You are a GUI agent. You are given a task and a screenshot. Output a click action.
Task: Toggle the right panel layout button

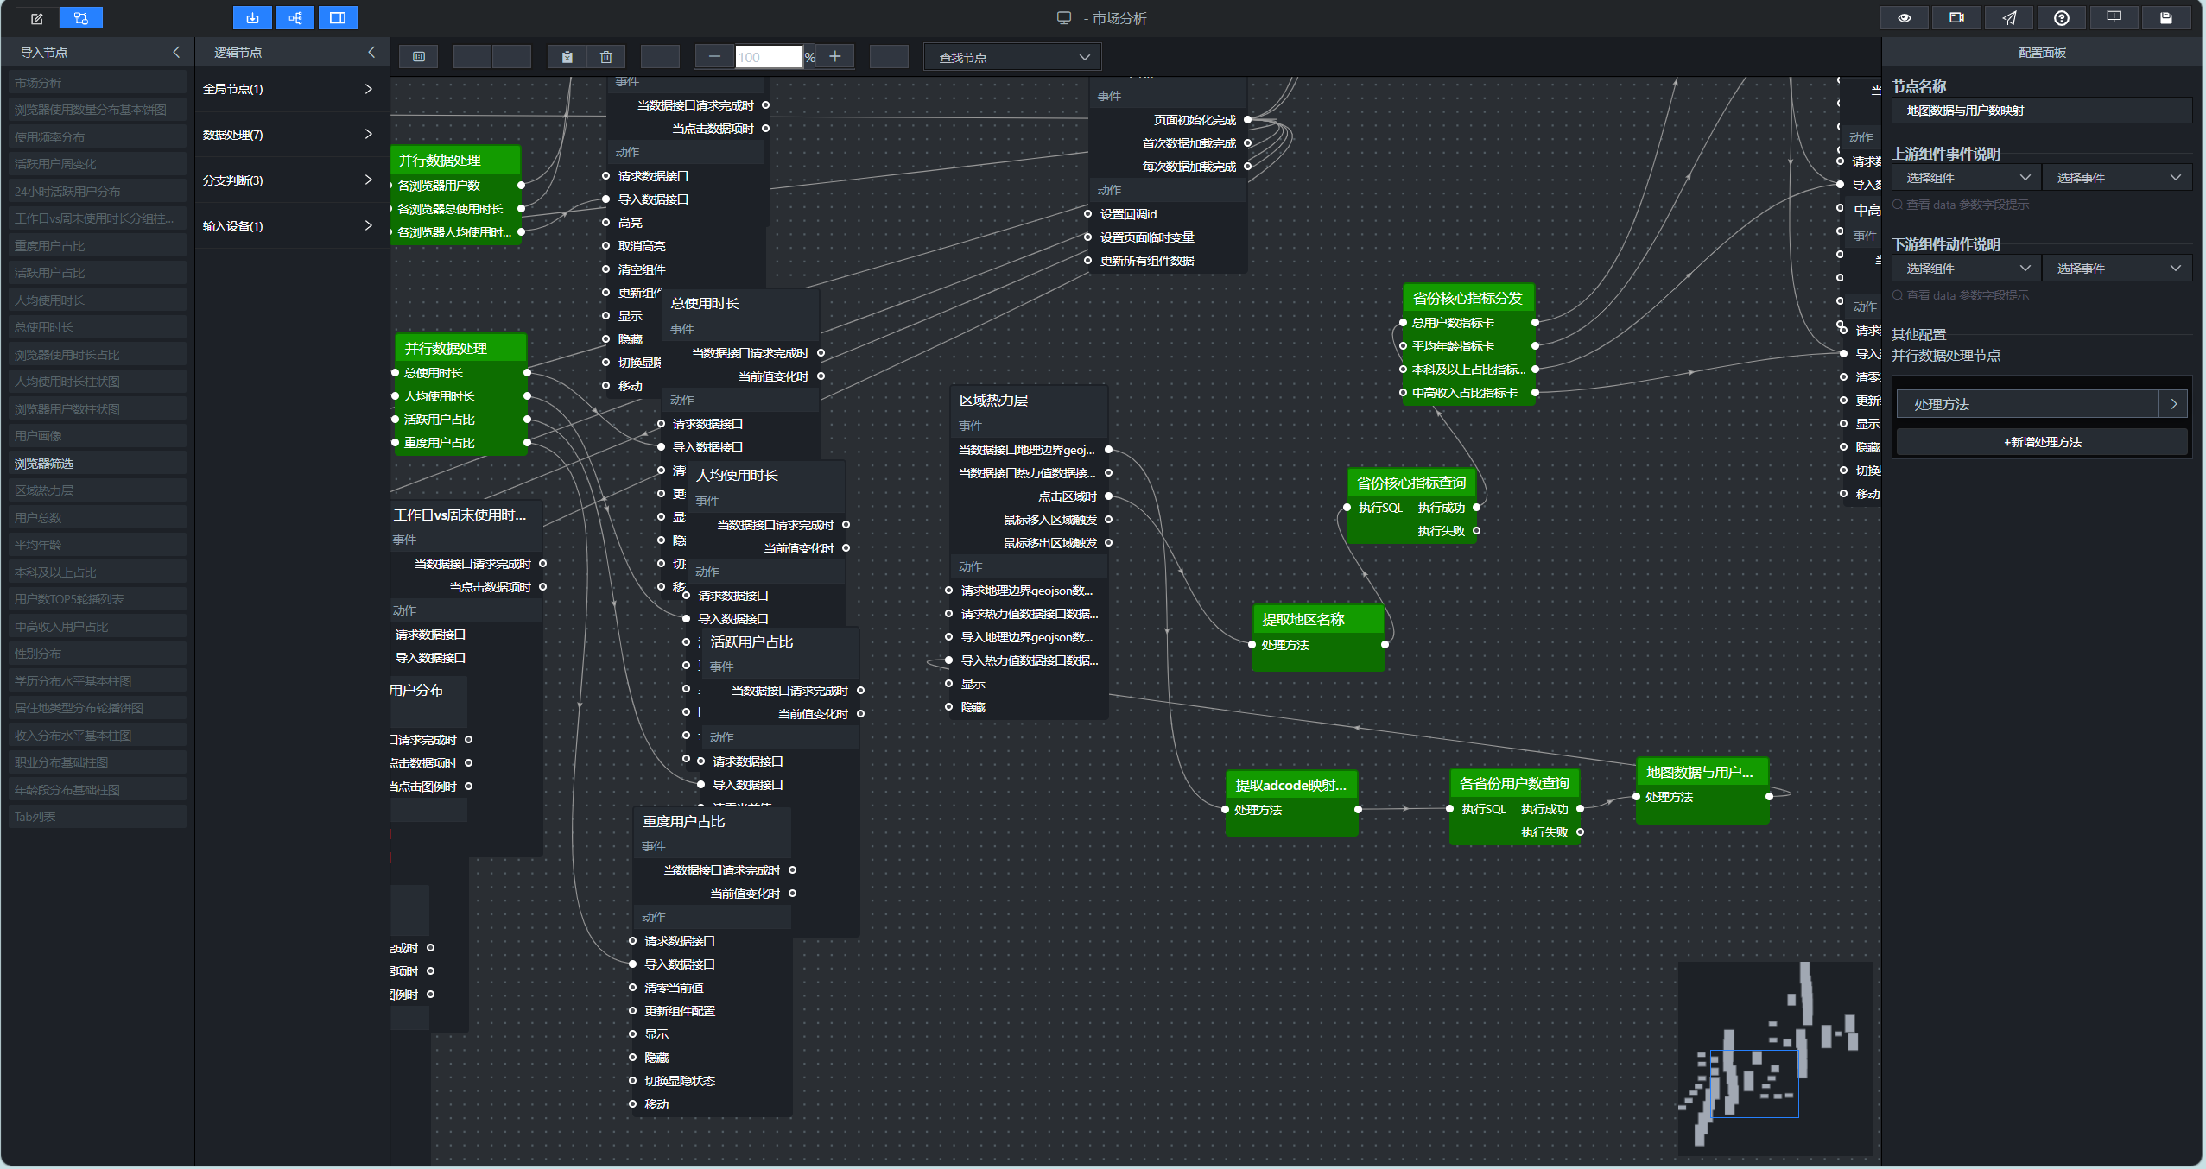point(338,17)
